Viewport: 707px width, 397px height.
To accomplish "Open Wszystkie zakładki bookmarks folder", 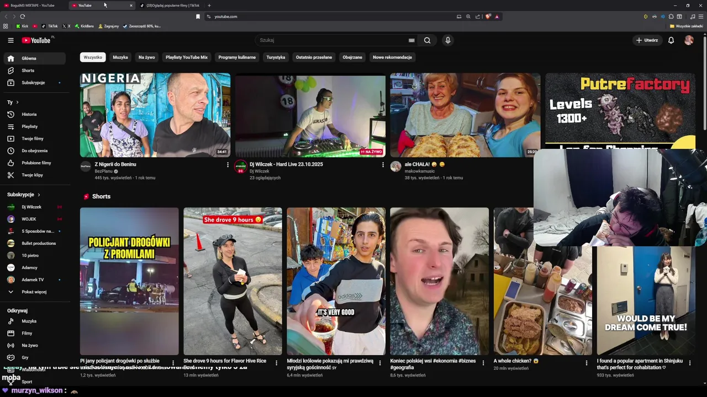I will 686,26.
